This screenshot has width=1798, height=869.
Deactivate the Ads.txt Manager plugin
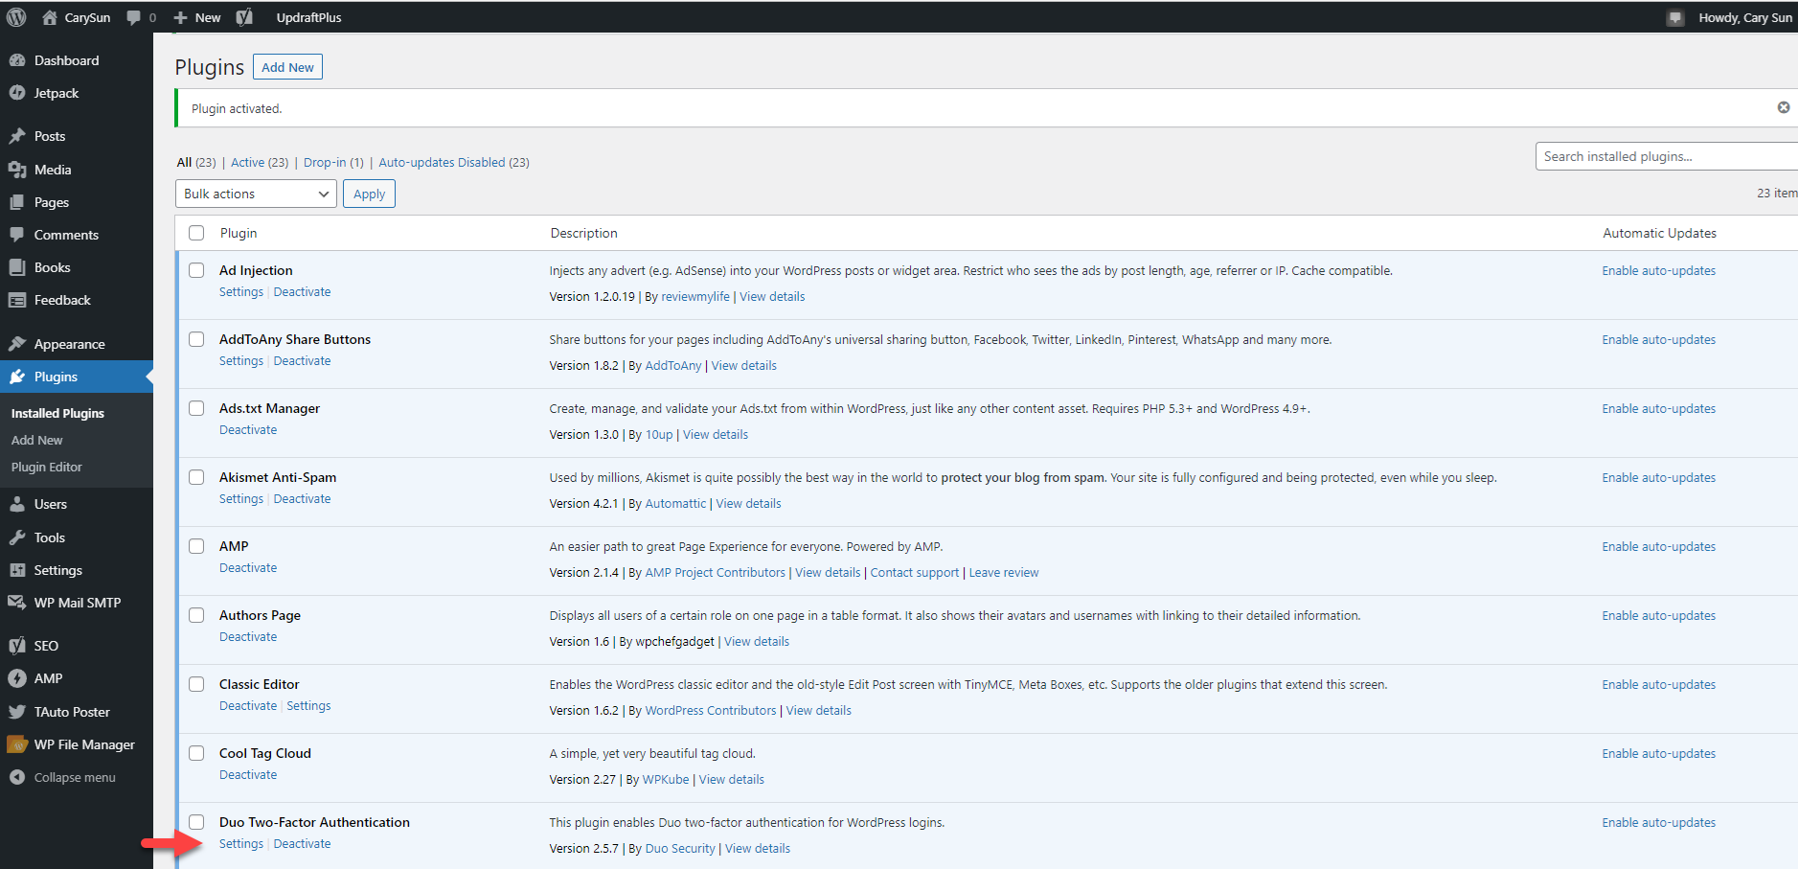pos(248,430)
